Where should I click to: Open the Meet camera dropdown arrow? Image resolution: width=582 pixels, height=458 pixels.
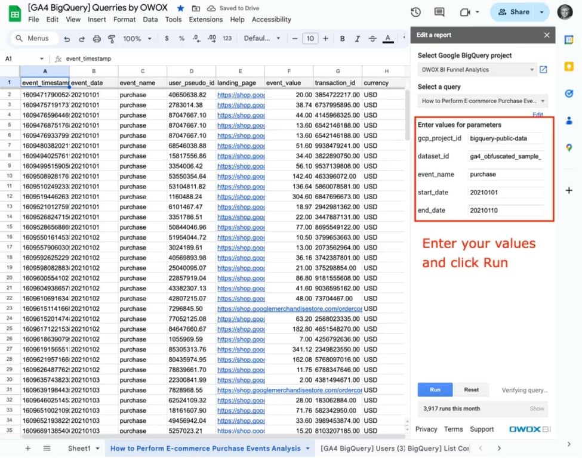[x=478, y=13]
